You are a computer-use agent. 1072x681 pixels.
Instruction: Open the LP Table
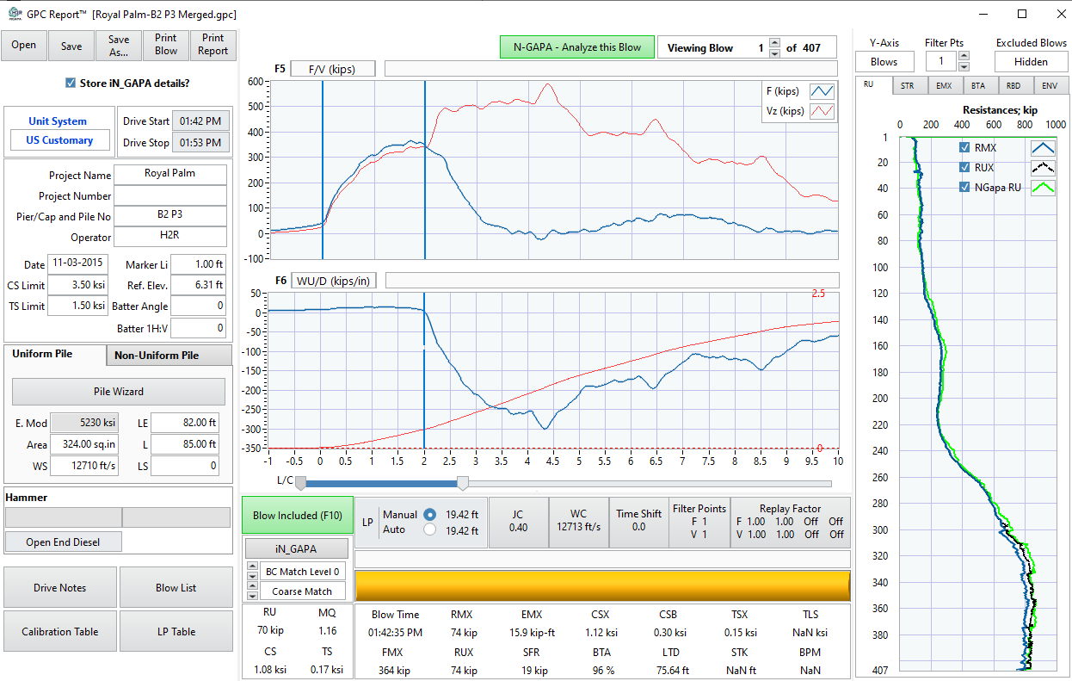[x=176, y=631]
